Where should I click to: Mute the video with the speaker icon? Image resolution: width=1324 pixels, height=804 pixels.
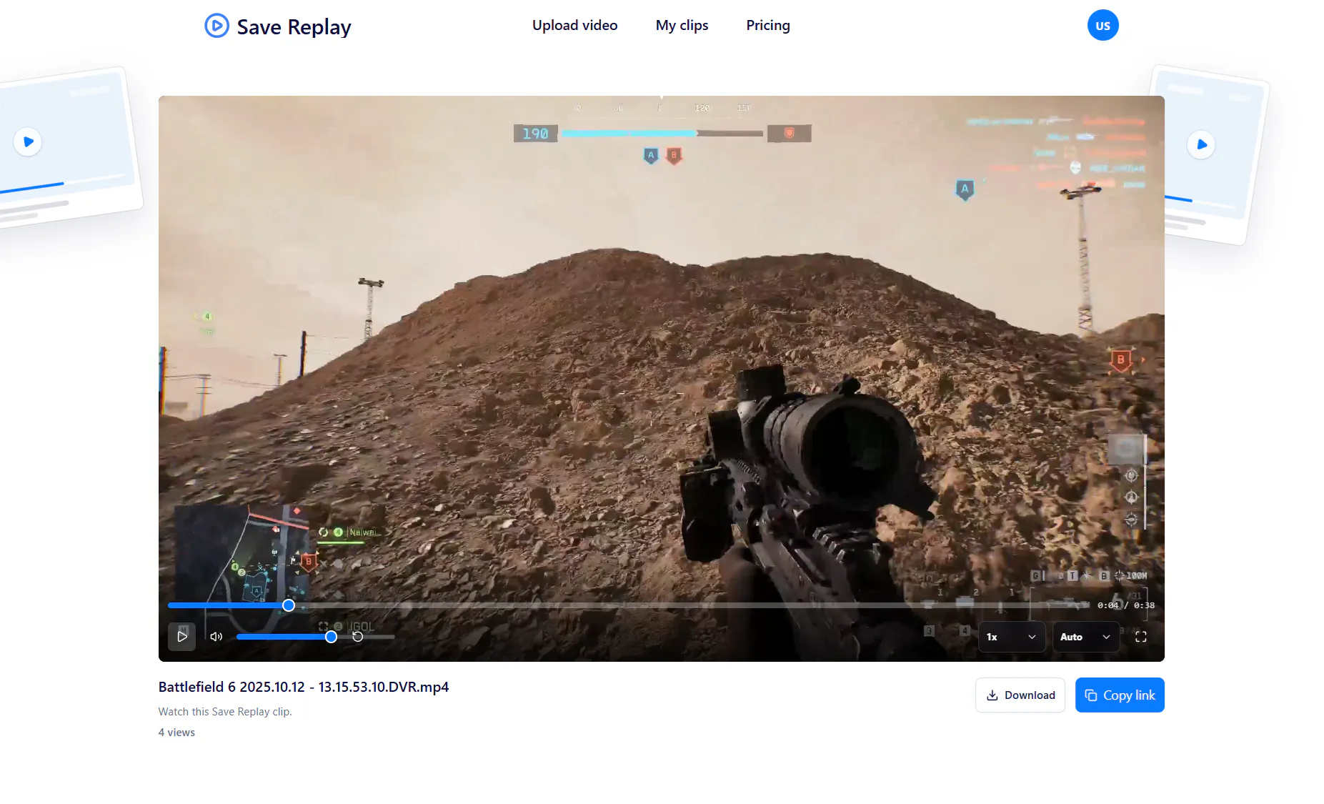coord(216,636)
